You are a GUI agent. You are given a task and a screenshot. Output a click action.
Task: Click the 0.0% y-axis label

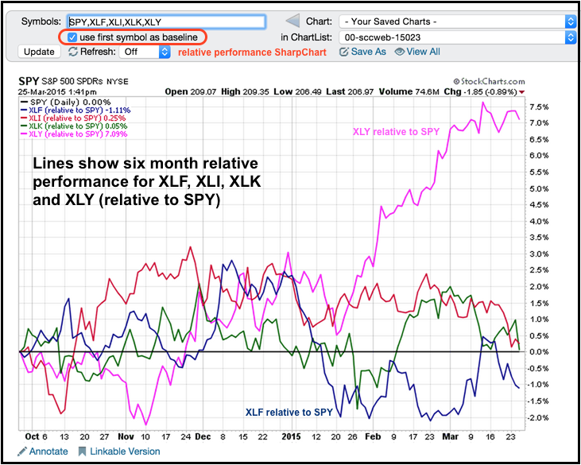[537, 351]
